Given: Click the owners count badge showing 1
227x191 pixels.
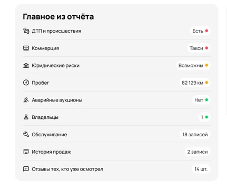Looking at the screenshot, I should click(204, 117).
